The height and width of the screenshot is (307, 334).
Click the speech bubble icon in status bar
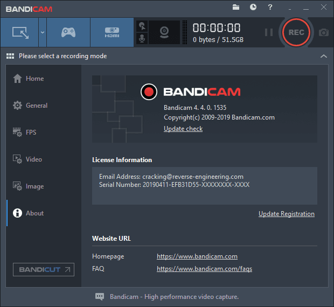tap(100, 297)
